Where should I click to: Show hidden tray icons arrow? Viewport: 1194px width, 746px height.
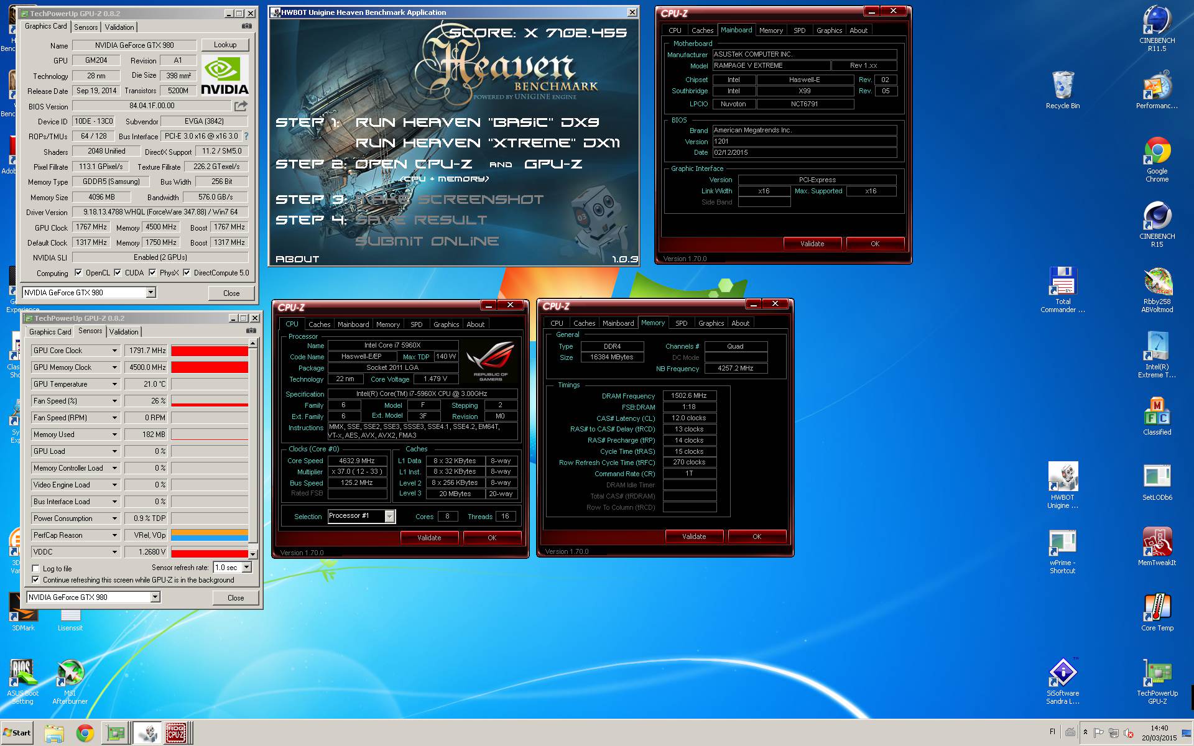(x=1085, y=732)
